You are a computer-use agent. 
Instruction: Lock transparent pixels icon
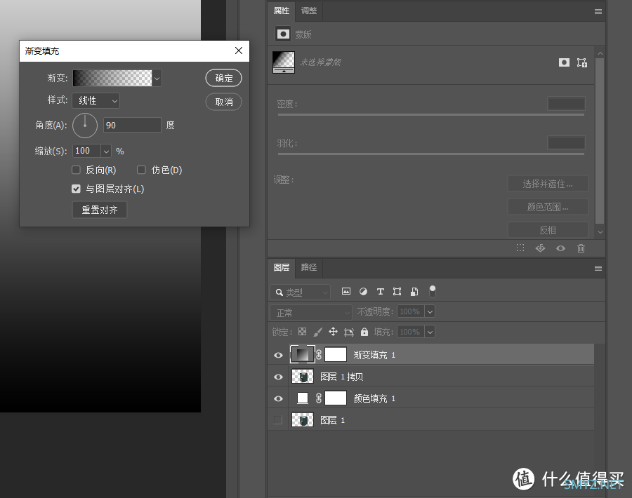302,332
